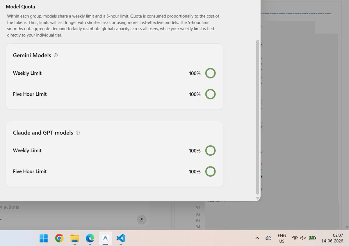Click line number 92 in the editor gutter
Screen dimensions: 349x246
pos(198,214)
